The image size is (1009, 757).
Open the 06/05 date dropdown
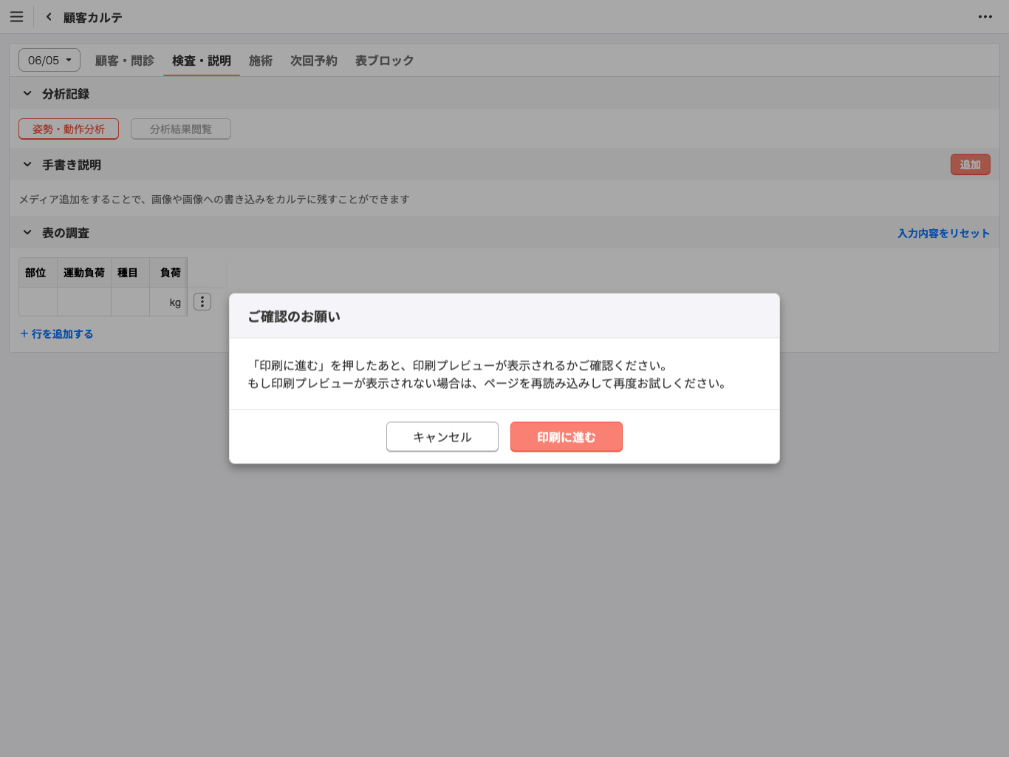point(49,60)
